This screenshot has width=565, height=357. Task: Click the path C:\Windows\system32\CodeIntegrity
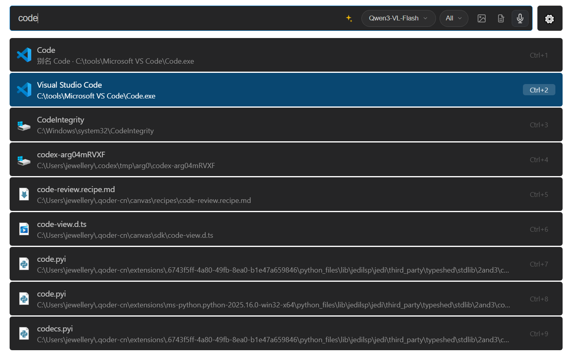tap(95, 131)
